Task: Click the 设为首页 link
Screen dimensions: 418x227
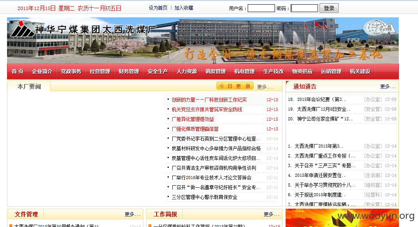Action: click(158, 8)
